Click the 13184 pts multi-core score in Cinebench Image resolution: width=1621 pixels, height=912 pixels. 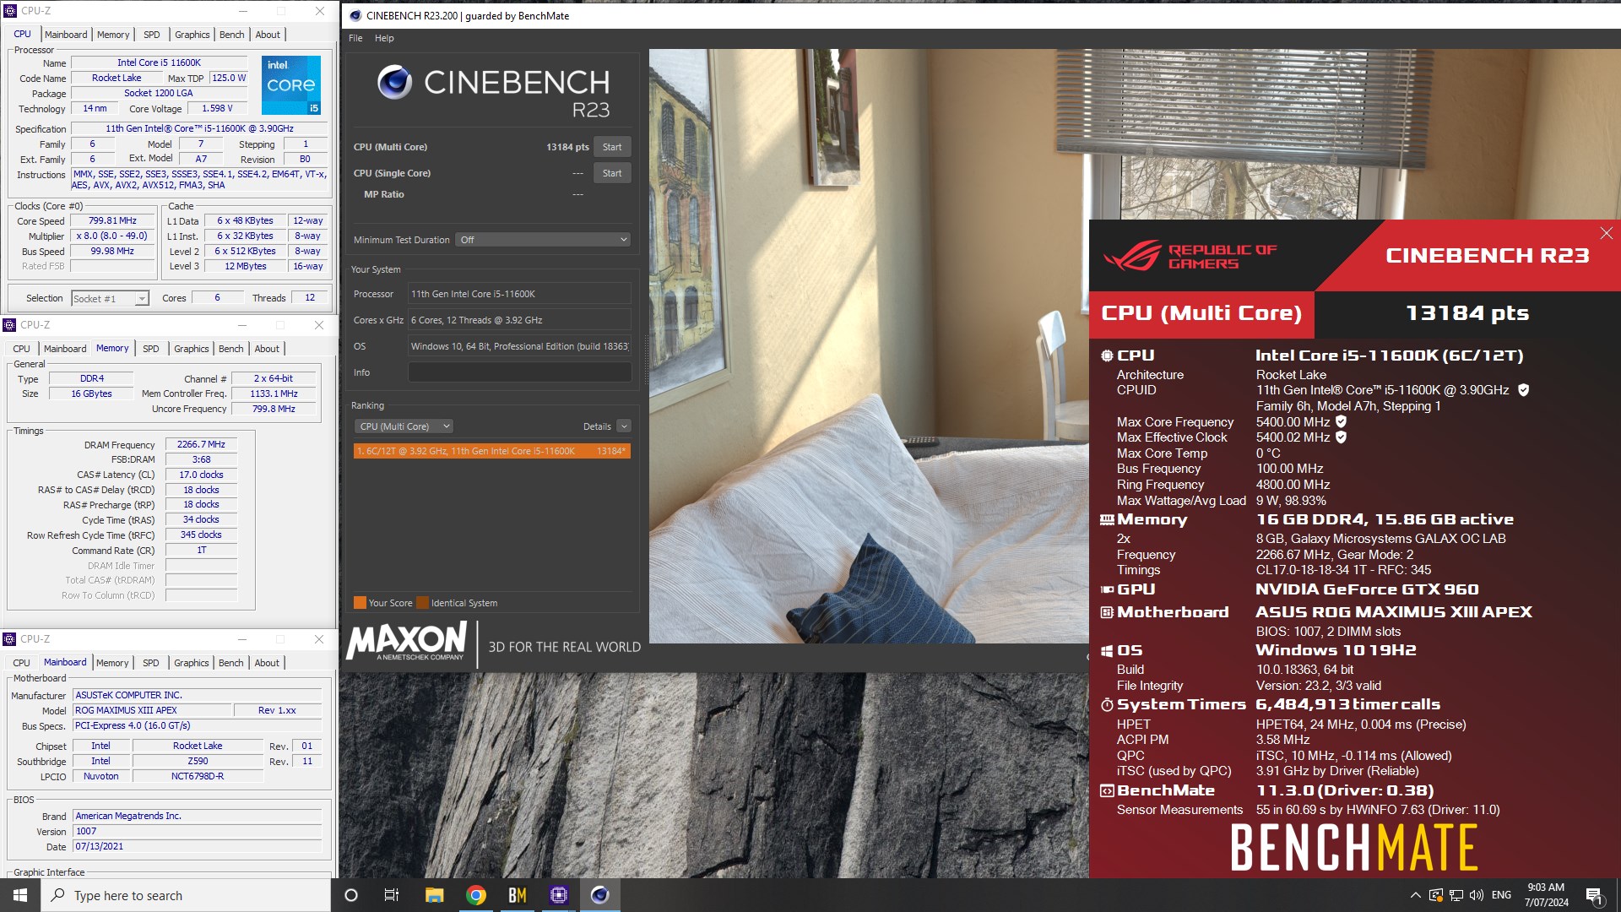click(567, 147)
